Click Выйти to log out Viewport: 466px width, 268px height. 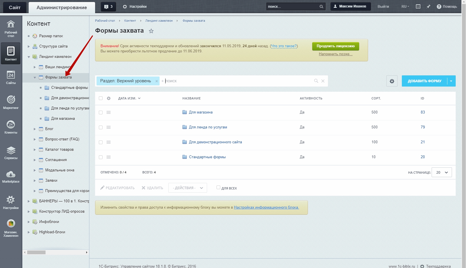pyautogui.click(x=383, y=7)
